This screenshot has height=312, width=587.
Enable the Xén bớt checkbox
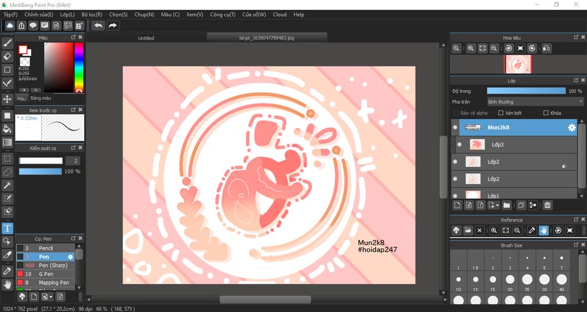[x=501, y=113]
